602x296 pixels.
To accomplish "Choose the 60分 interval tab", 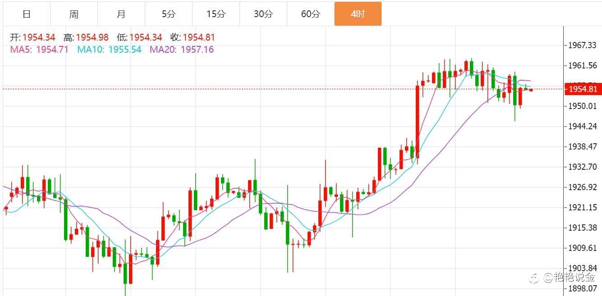I will [x=310, y=14].
